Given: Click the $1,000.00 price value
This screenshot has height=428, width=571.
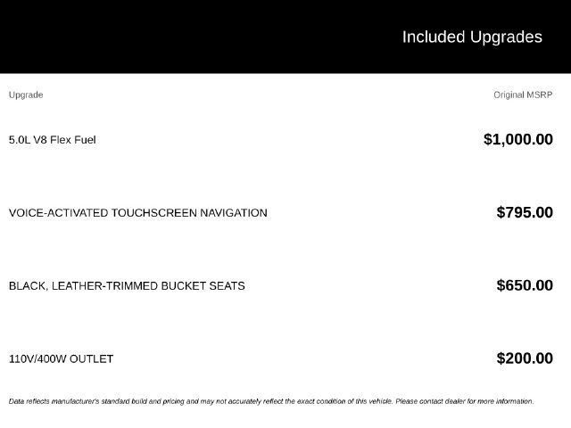Looking at the screenshot, I should [x=518, y=139].
